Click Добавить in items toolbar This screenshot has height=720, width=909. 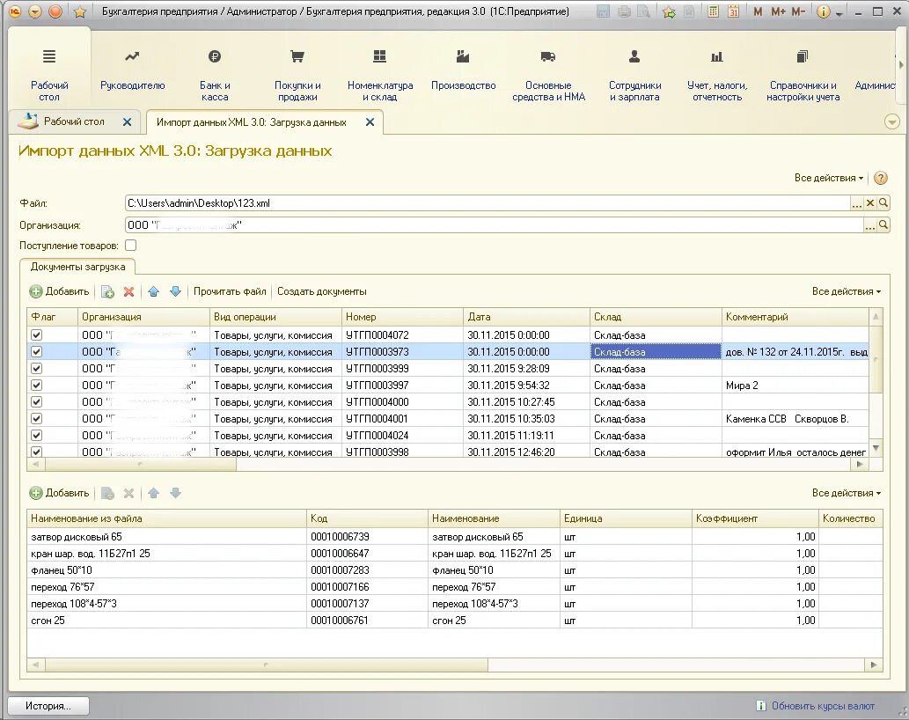(x=60, y=493)
